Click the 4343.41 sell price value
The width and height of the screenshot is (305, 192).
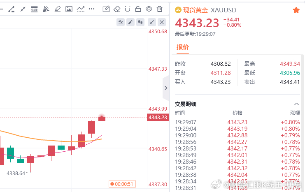point(290,82)
